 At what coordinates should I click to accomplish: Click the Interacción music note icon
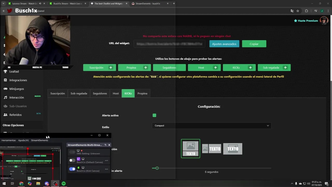pos(5,97)
